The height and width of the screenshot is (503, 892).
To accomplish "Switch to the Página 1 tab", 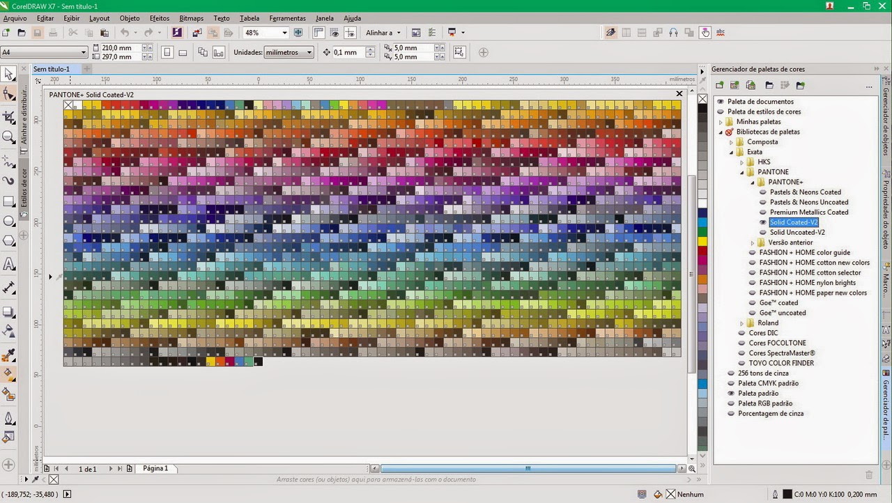I will [x=155, y=468].
